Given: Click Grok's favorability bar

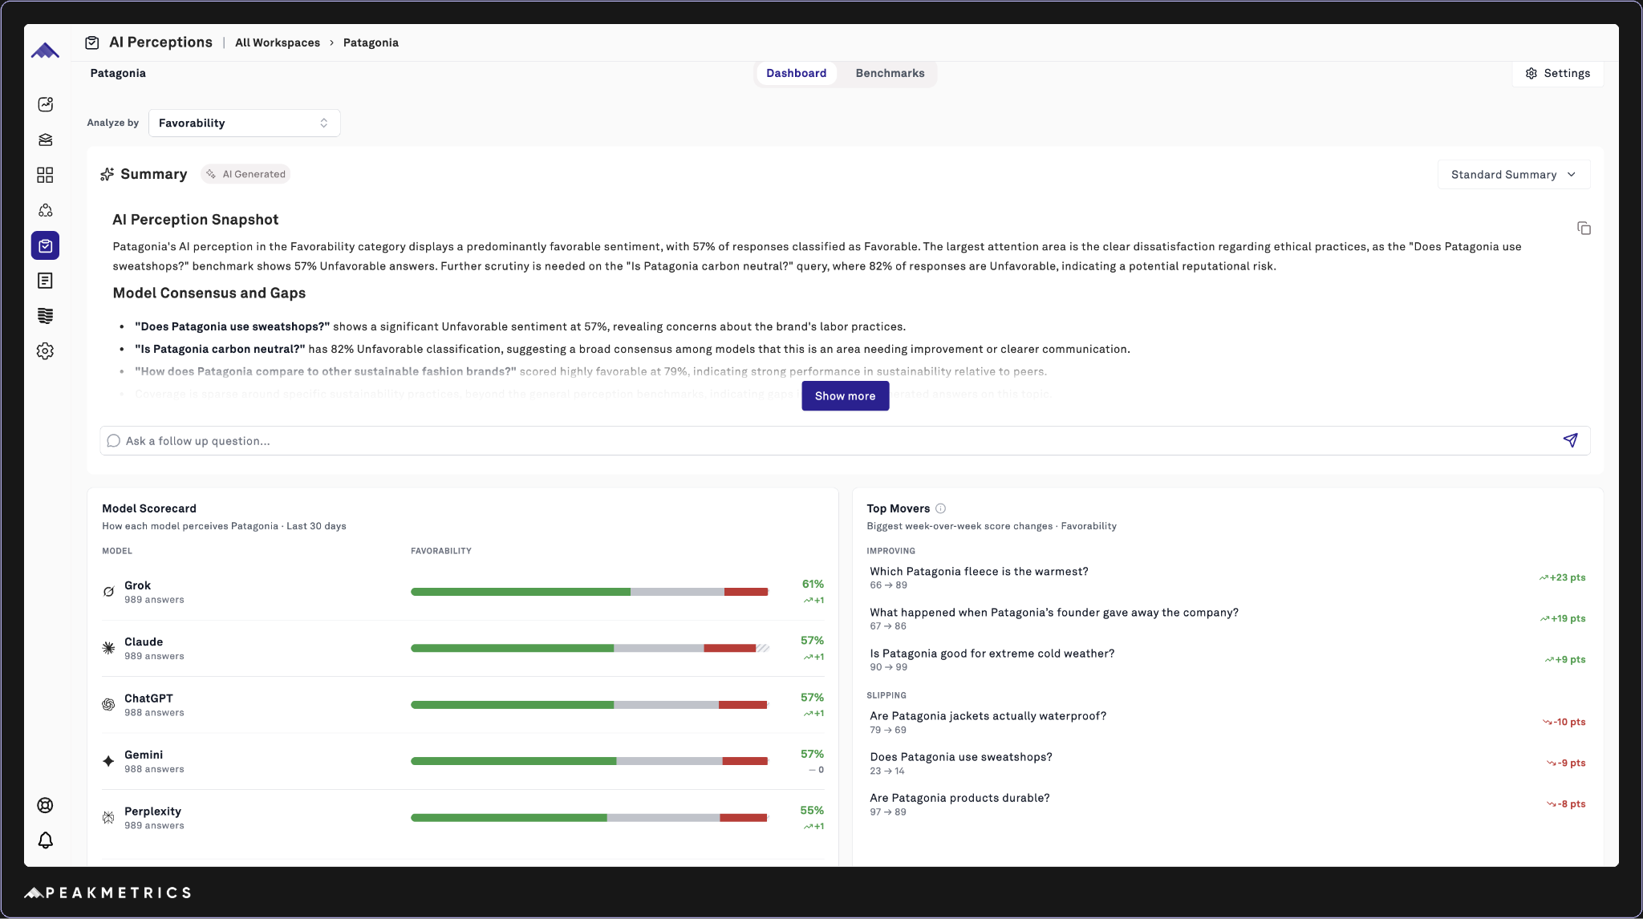Looking at the screenshot, I should click(x=590, y=592).
